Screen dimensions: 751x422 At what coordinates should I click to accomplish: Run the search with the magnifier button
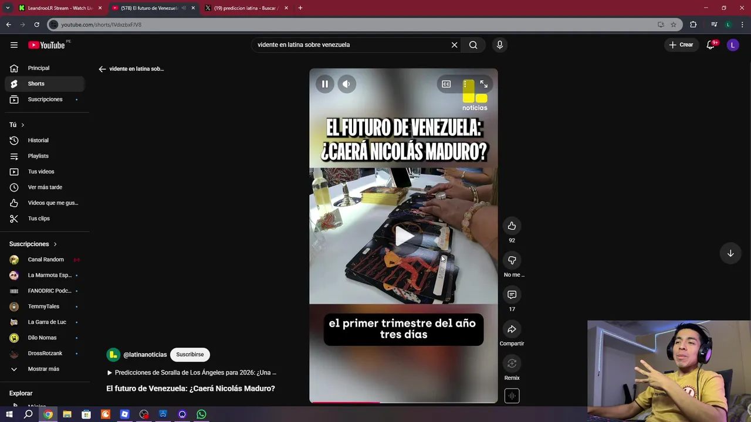[473, 45]
